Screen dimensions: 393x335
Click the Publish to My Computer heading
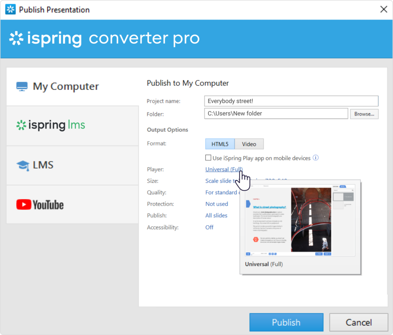point(188,83)
